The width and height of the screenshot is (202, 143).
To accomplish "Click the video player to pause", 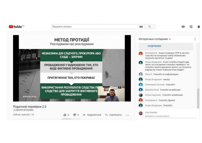I will pos(72,68).
